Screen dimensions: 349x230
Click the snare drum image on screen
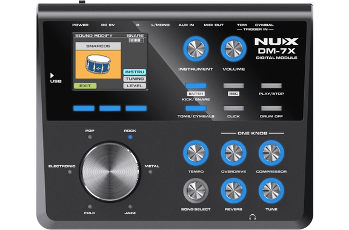pyautogui.click(x=98, y=65)
